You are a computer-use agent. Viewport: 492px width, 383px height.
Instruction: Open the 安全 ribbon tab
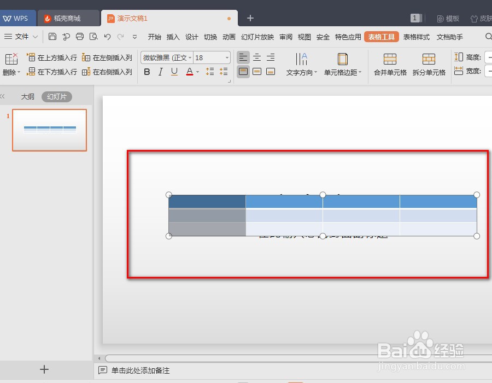coord(323,37)
